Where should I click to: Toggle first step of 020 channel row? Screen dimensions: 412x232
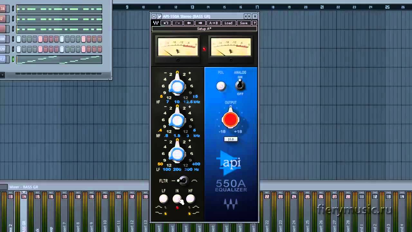(19, 49)
